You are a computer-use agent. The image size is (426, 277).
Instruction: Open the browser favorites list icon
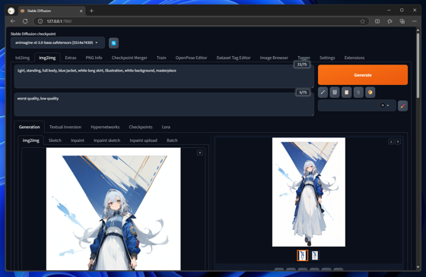(x=389, y=21)
